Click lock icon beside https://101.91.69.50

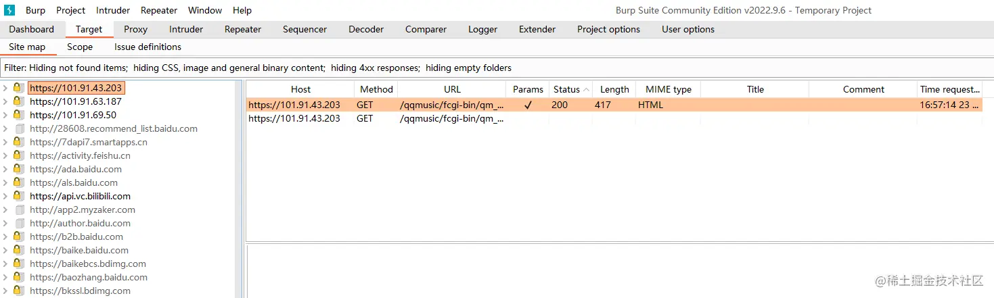coord(18,115)
